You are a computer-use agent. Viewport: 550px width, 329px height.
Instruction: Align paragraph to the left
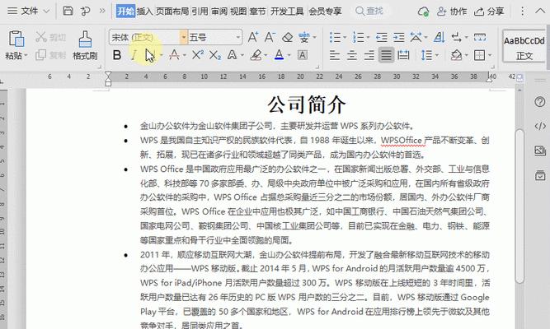pyautogui.click(x=335, y=55)
